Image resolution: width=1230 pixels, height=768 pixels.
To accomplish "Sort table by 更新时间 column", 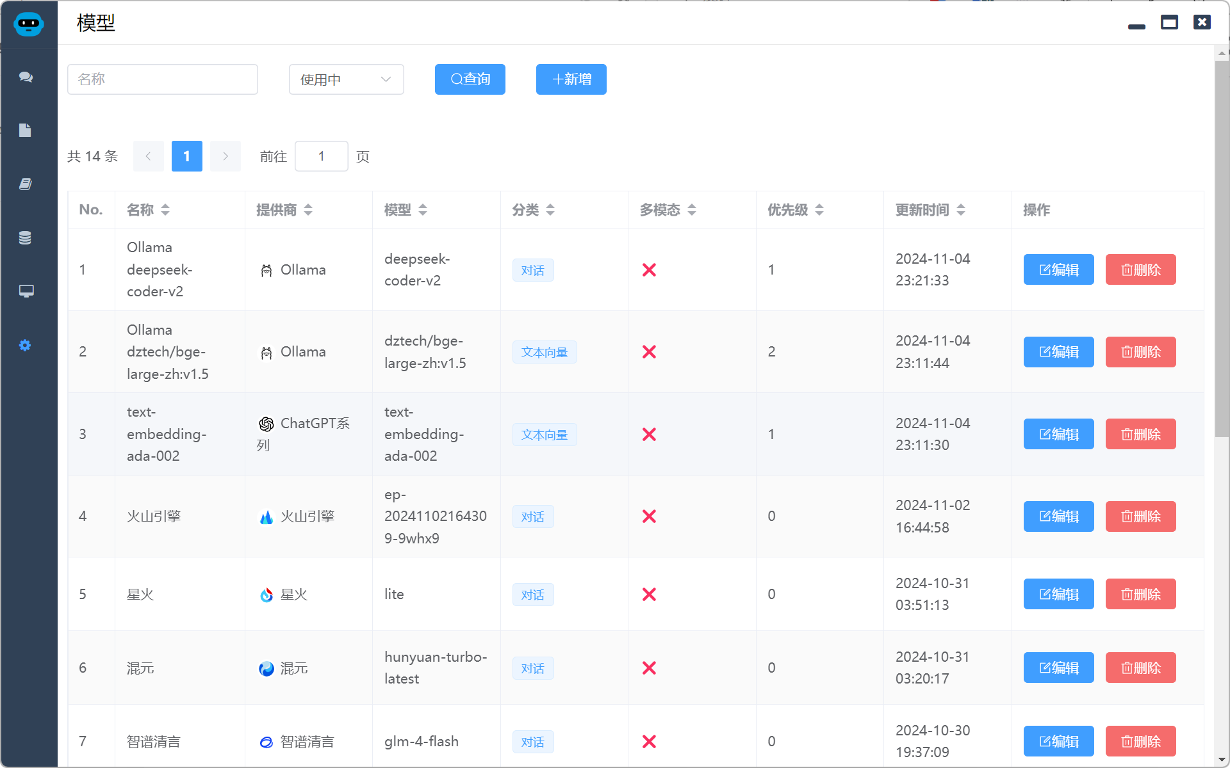I will (x=961, y=210).
